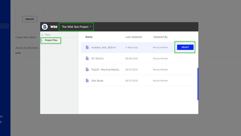Click Mischa Winkler in Sofa_08.glb row

[x=160, y=81]
